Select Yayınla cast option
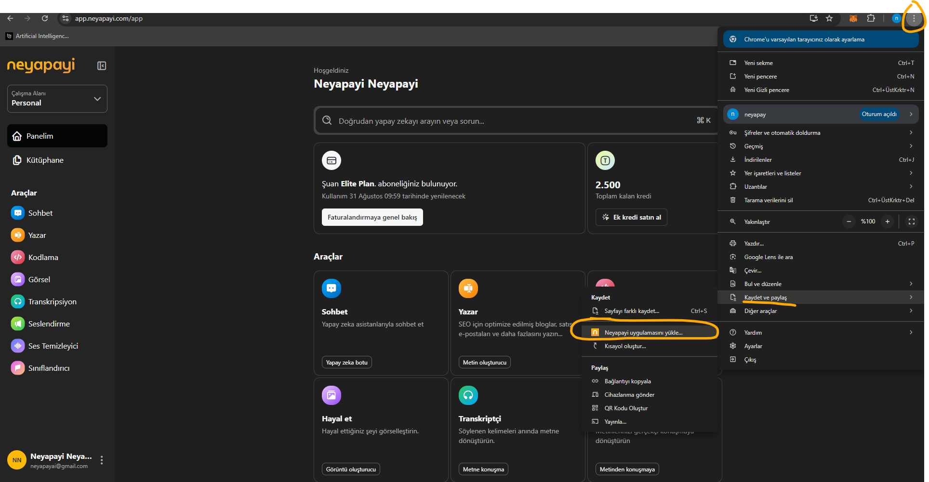This screenshot has height=482, width=929. (x=650, y=421)
